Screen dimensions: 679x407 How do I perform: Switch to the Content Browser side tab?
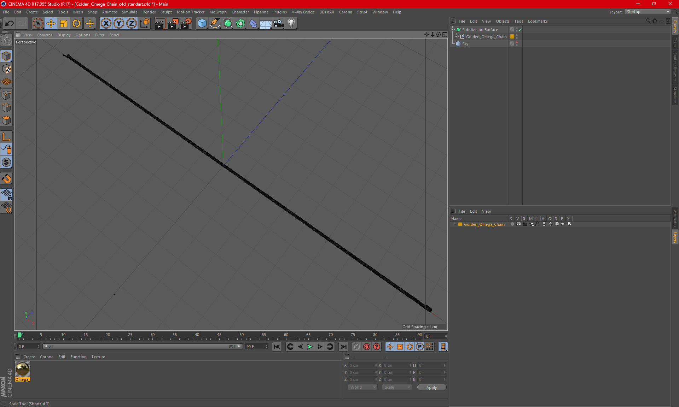coord(675,67)
